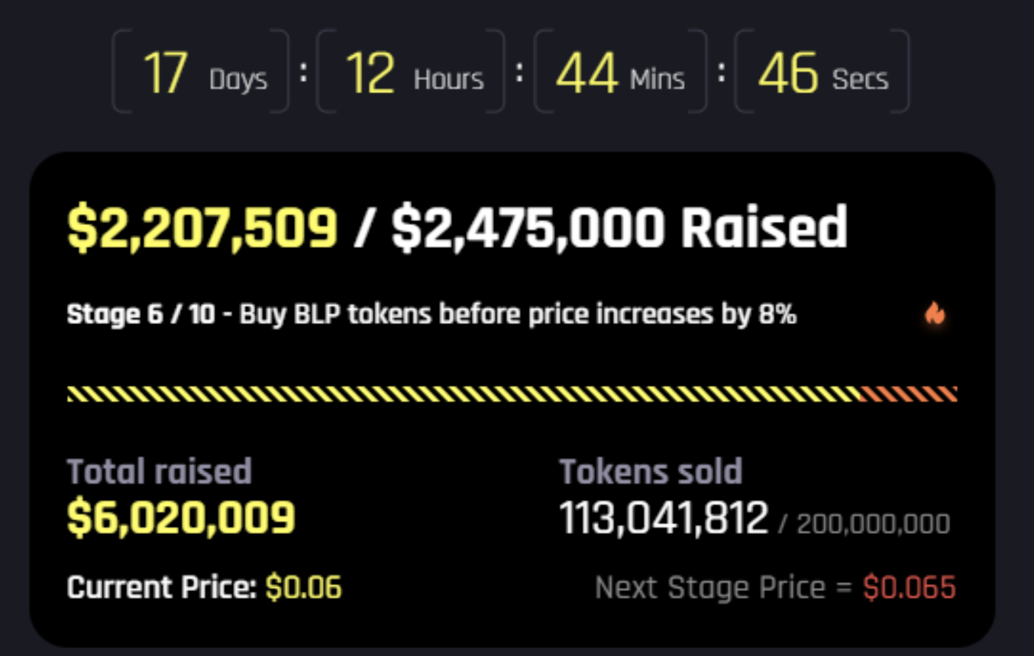
Task: Click the red $0.065 next stage price
Action: tap(909, 588)
